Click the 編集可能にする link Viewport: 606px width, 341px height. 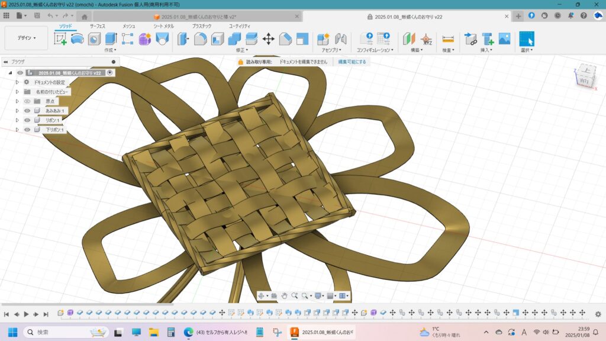pos(352,62)
